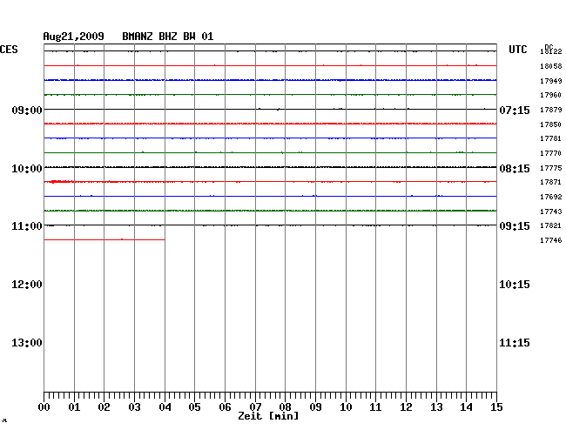Click the 13 minute axis label
This screenshot has height=430, width=566.
point(436,407)
